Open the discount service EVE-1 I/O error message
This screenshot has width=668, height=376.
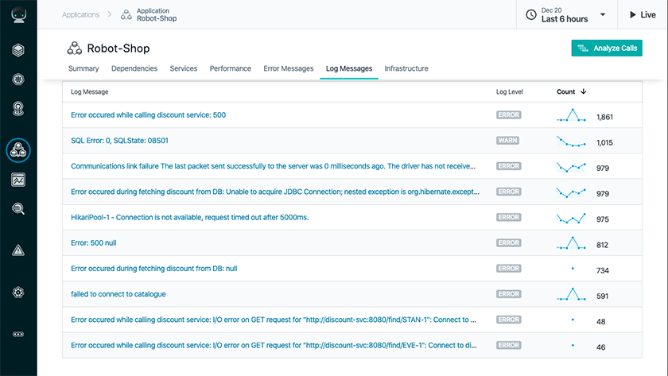pyautogui.click(x=274, y=345)
